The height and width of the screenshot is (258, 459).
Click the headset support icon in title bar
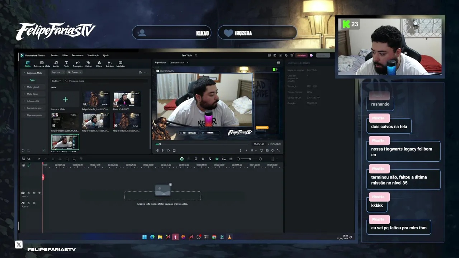click(x=286, y=56)
